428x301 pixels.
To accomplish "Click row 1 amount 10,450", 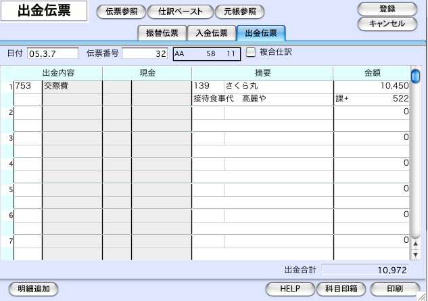I will [372, 87].
